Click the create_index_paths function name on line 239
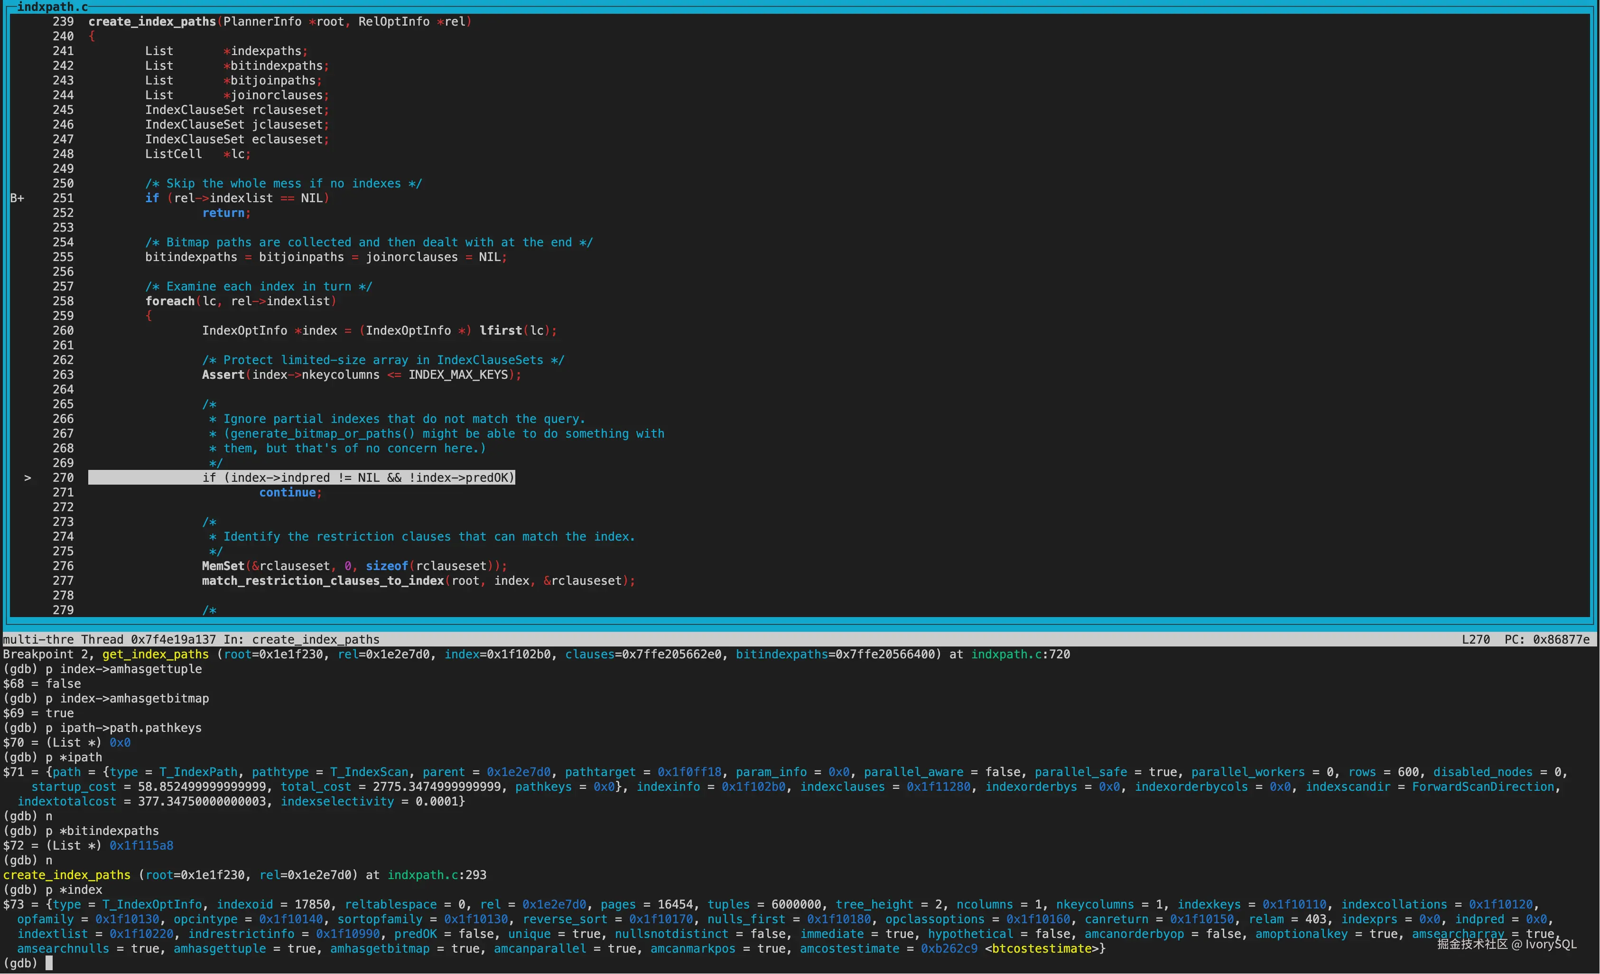Screen dimensions: 1600x974 pos(152,21)
